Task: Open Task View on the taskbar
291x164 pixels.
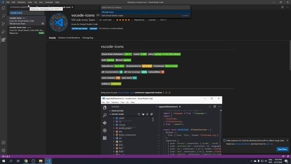Action: coord(18,161)
